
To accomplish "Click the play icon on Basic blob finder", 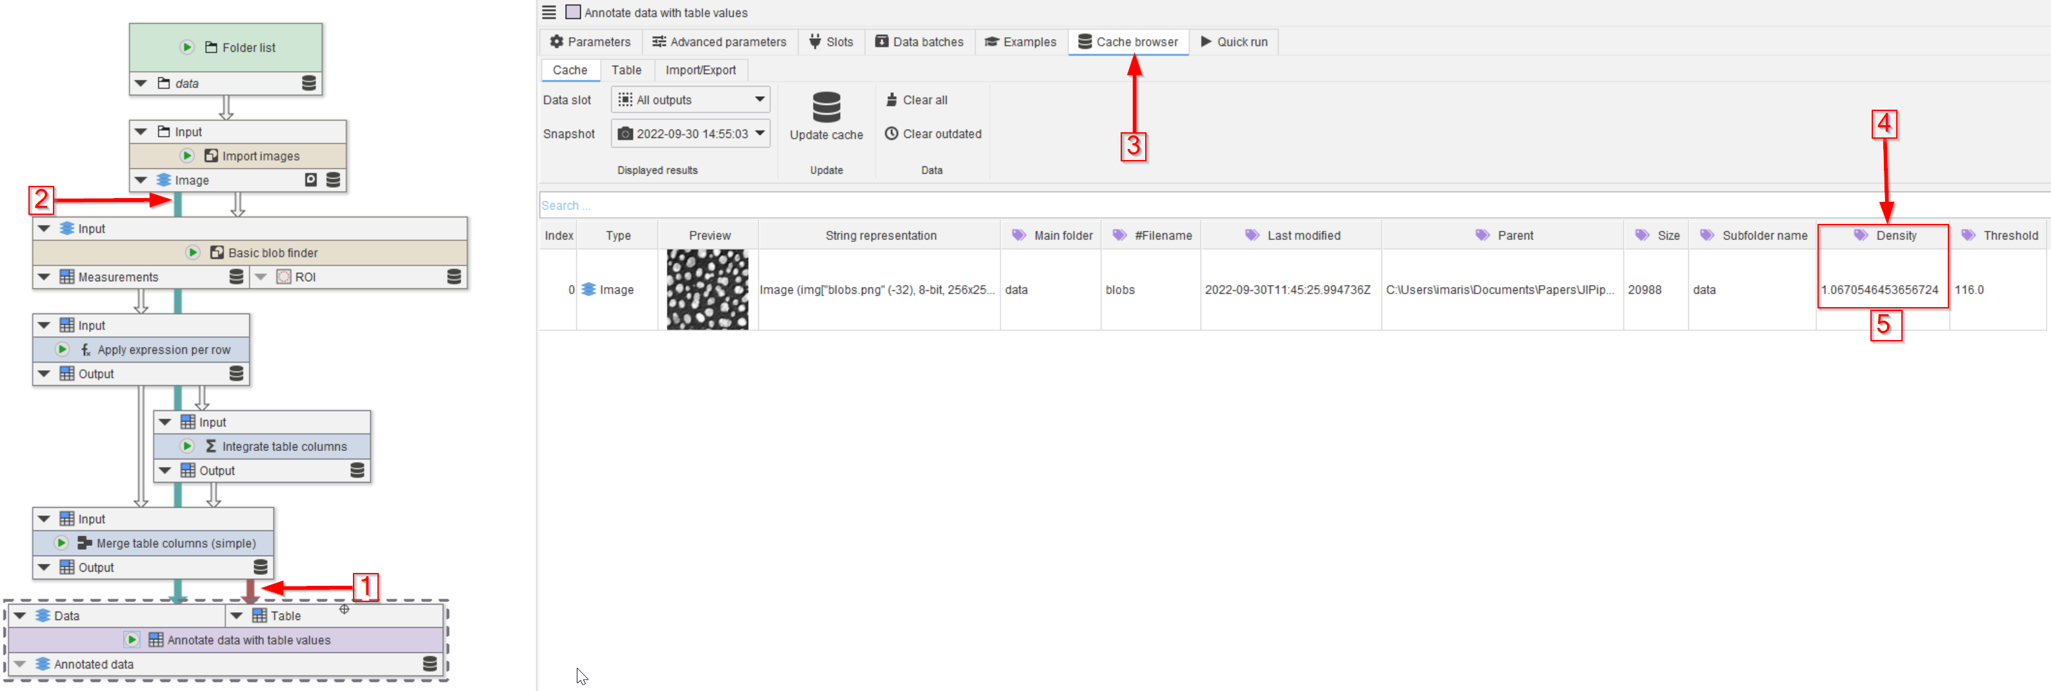I will [193, 253].
